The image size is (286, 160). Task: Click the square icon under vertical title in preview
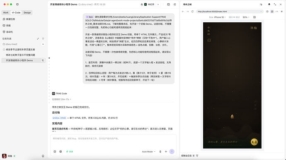209,40
